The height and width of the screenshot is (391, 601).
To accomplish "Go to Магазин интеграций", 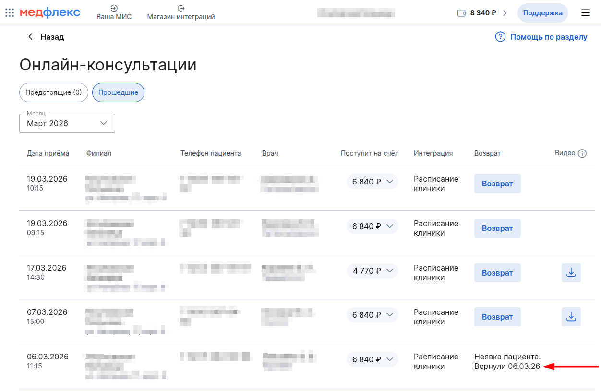I will point(181,13).
